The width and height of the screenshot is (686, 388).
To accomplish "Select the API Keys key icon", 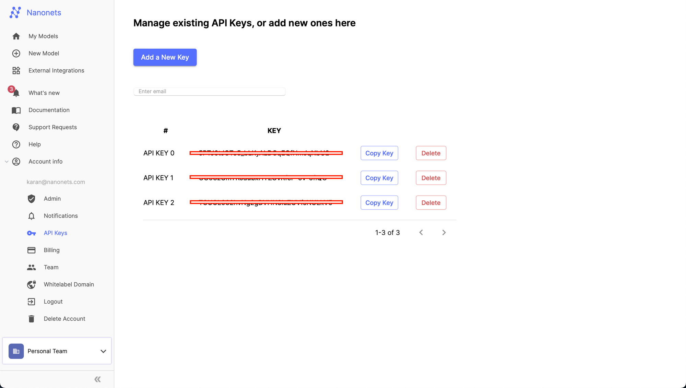I will [31, 233].
